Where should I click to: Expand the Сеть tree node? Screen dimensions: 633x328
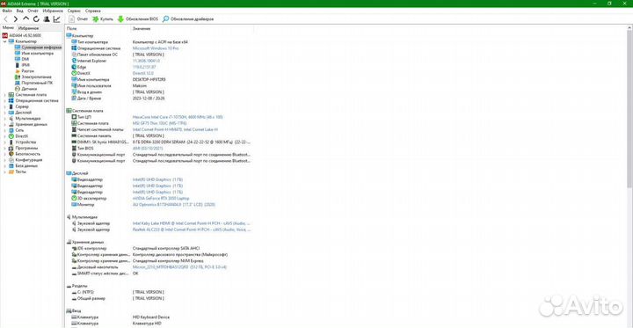coord(4,130)
